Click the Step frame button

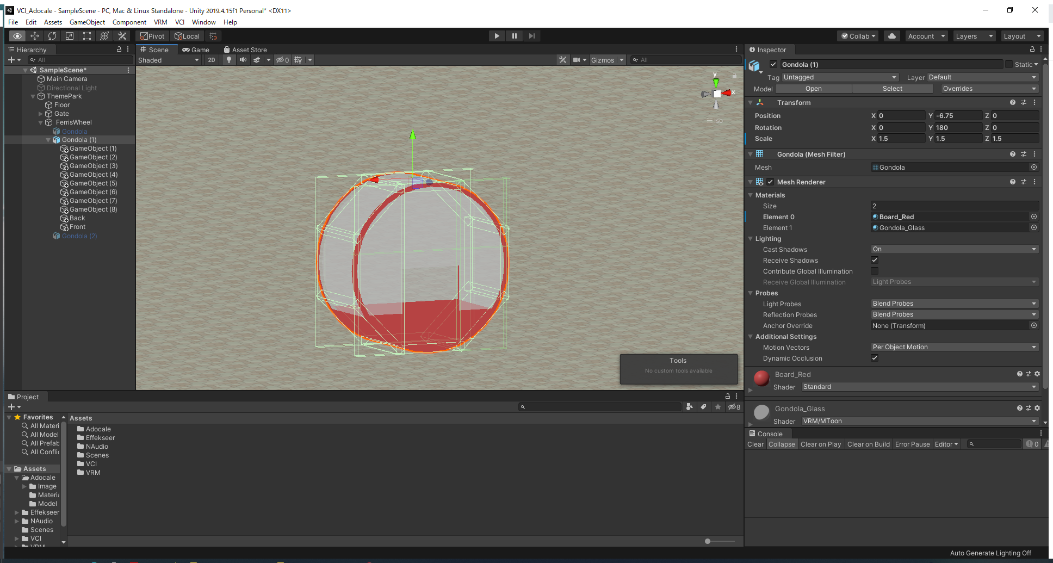[531, 36]
